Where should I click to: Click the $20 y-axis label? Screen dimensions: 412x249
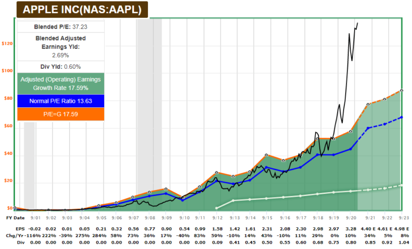coord(8,181)
